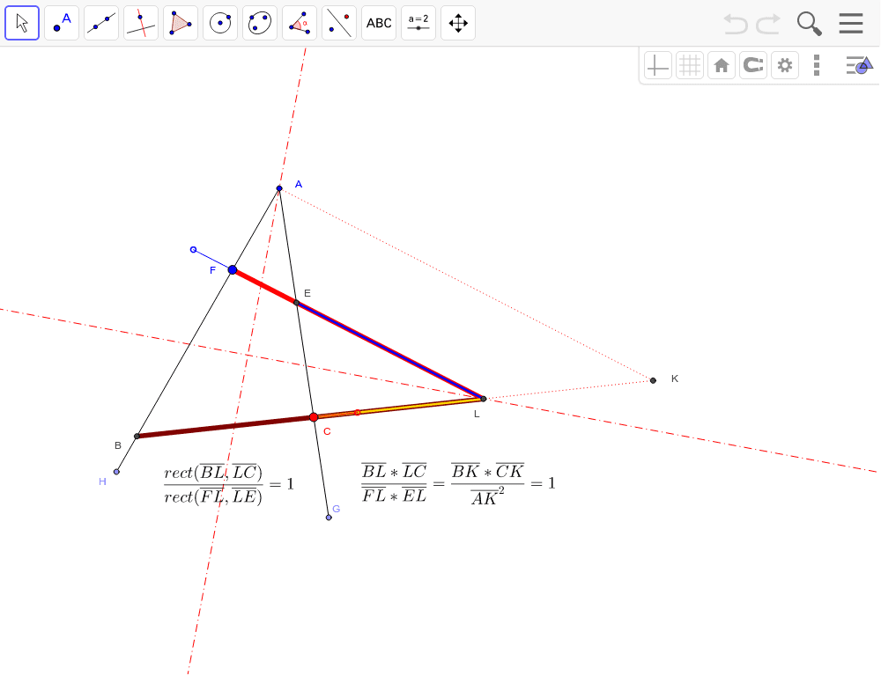Collapse the style bar toggle icon
The height and width of the screenshot is (676, 881).
pos(858,66)
